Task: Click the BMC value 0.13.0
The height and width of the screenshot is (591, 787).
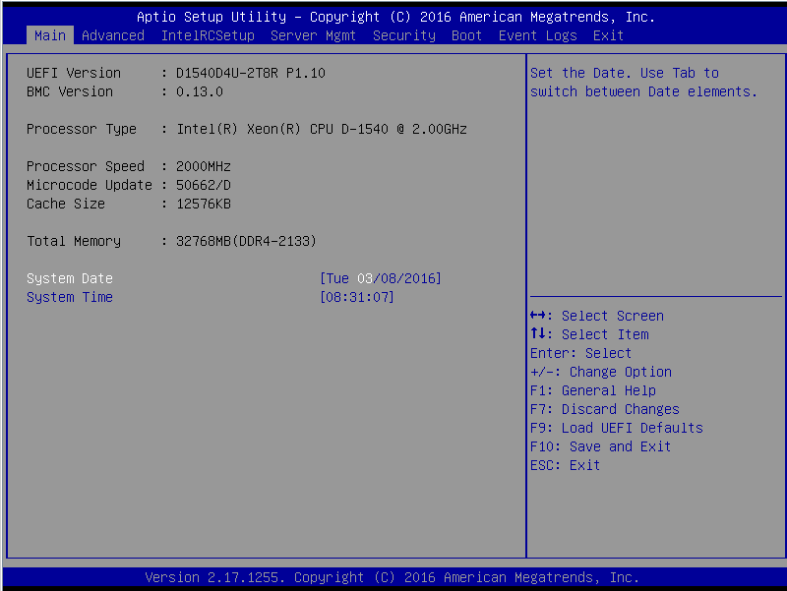Action: coord(200,91)
